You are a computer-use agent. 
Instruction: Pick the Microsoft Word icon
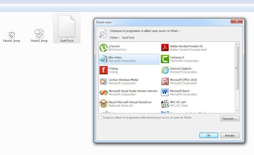click(x=165, y=93)
